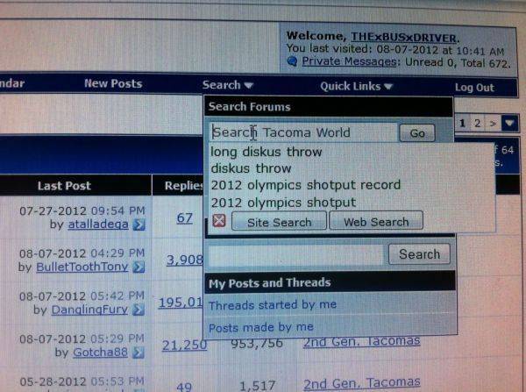Open the go-to-last-post icon beside DanglingFury
526x392 pixels.
(139, 310)
